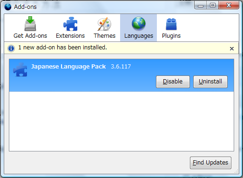Dismiss the add-on installed notification
The image size is (243, 178).
(232, 48)
